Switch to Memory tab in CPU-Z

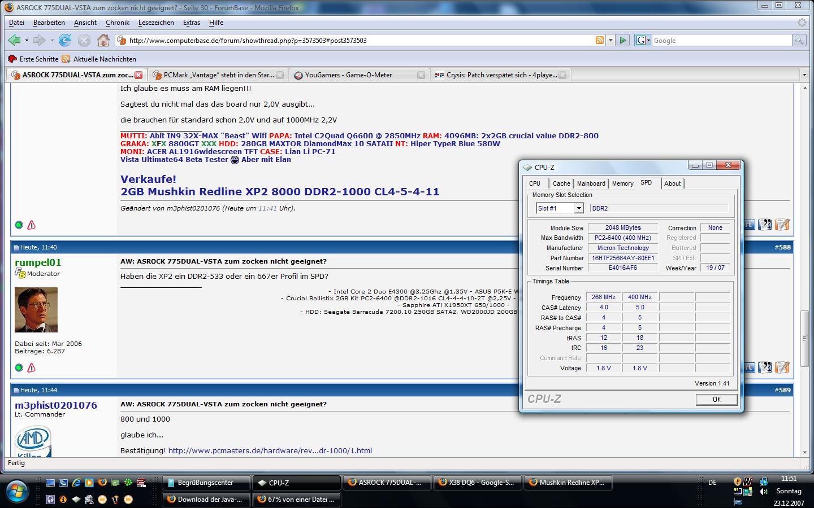coord(623,183)
